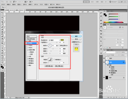128x99 pixels.
Task: Toggle the 描边 (Stroke) checkbox
Action: click(28, 66)
